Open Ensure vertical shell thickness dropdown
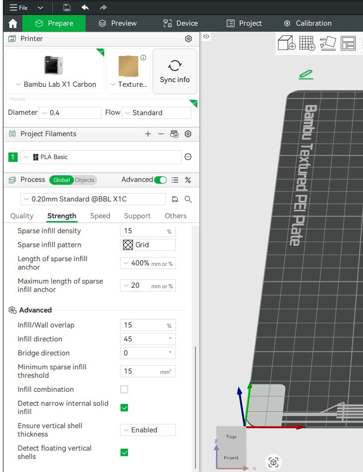Screen dimensions: 363x472 [148, 430]
